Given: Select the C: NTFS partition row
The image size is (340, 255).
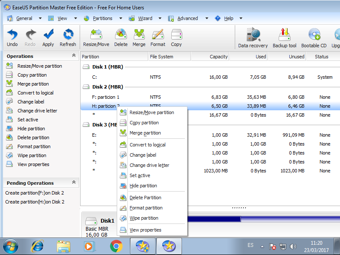Looking at the screenshot, I should pyautogui.click(x=210, y=77).
